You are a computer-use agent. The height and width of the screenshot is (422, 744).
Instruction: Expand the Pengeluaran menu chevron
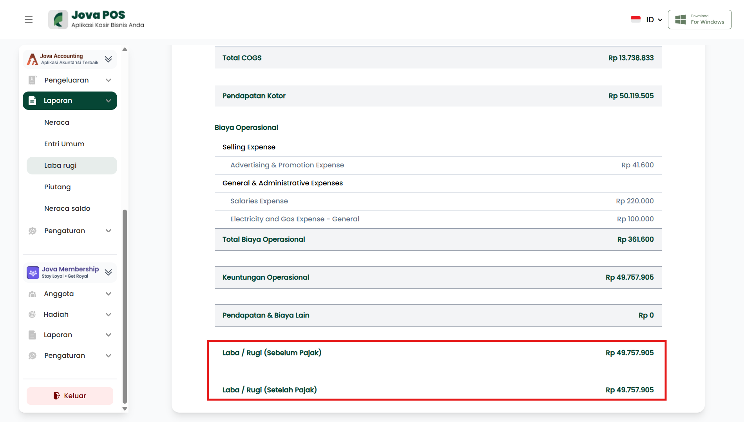pyautogui.click(x=109, y=80)
